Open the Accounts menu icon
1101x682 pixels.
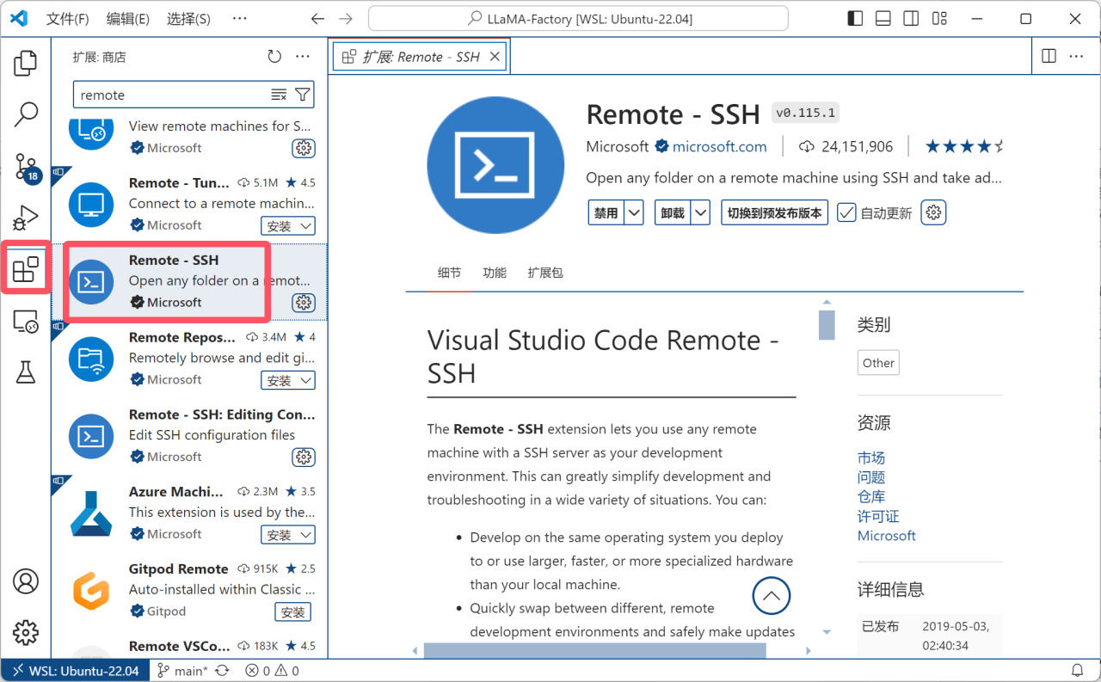coord(26,581)
